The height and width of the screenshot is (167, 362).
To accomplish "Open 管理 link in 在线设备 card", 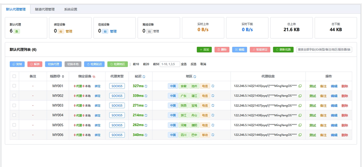I will (113, 31).
